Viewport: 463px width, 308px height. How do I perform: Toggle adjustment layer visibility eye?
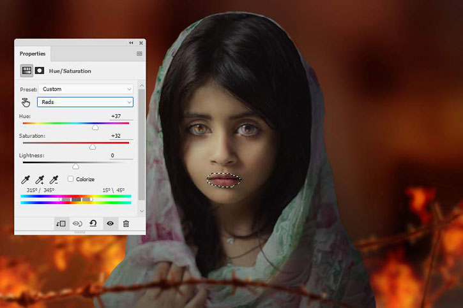point(110,224)
